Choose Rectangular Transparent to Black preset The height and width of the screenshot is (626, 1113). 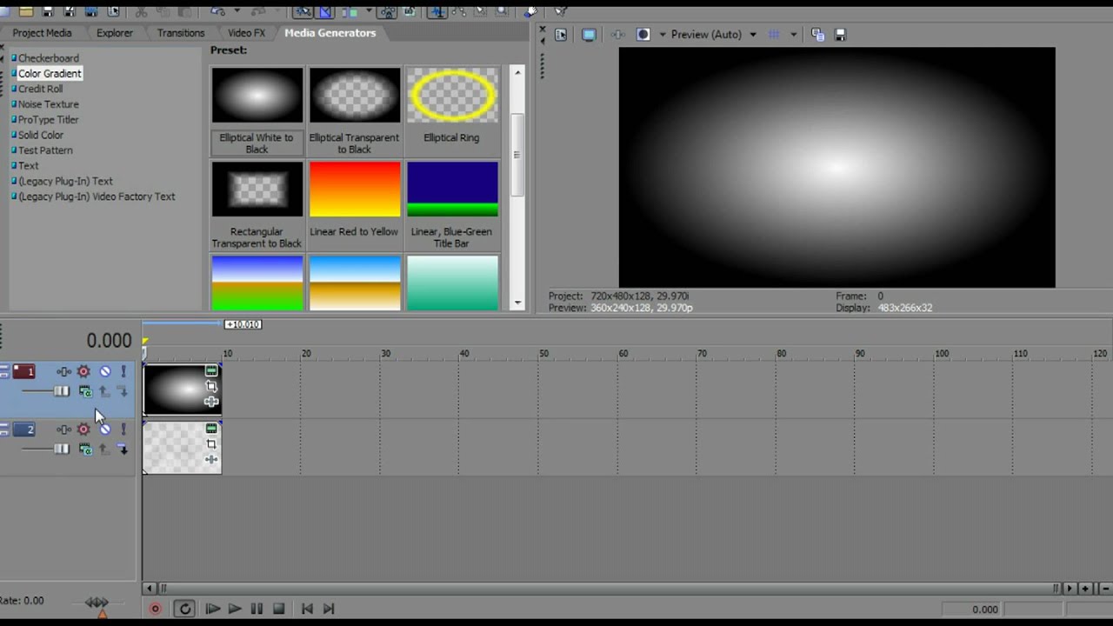pyautogui.click(x=257, y=204)
